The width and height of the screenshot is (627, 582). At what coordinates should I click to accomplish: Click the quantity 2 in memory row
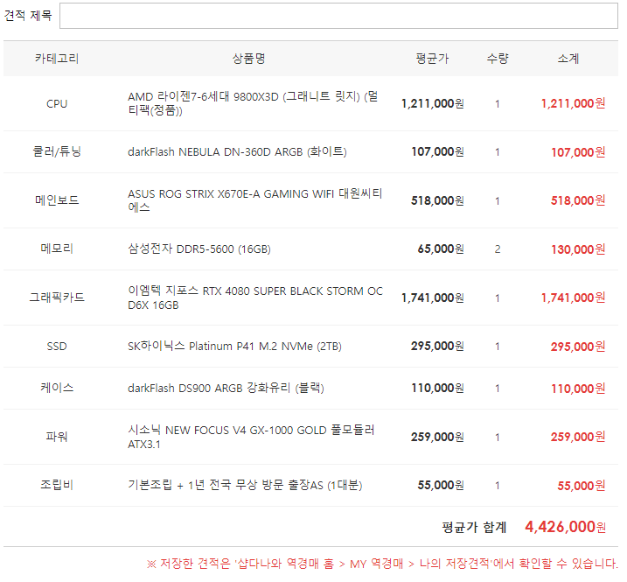[x=498, y=249]
